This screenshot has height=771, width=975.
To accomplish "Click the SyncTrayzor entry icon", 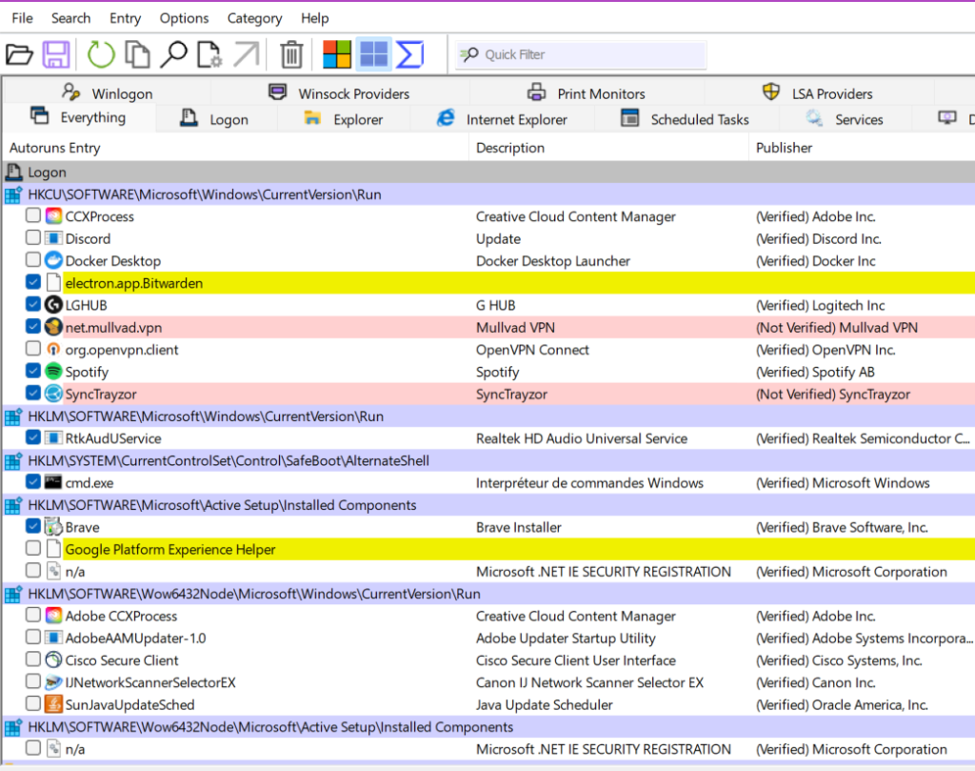I will 54,394.
